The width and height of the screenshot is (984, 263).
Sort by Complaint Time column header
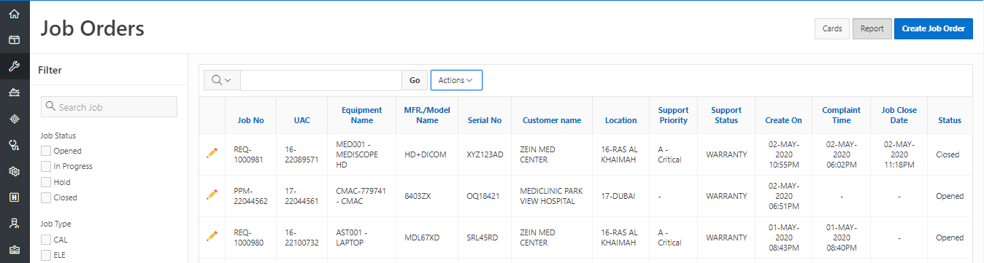point(841,115)
